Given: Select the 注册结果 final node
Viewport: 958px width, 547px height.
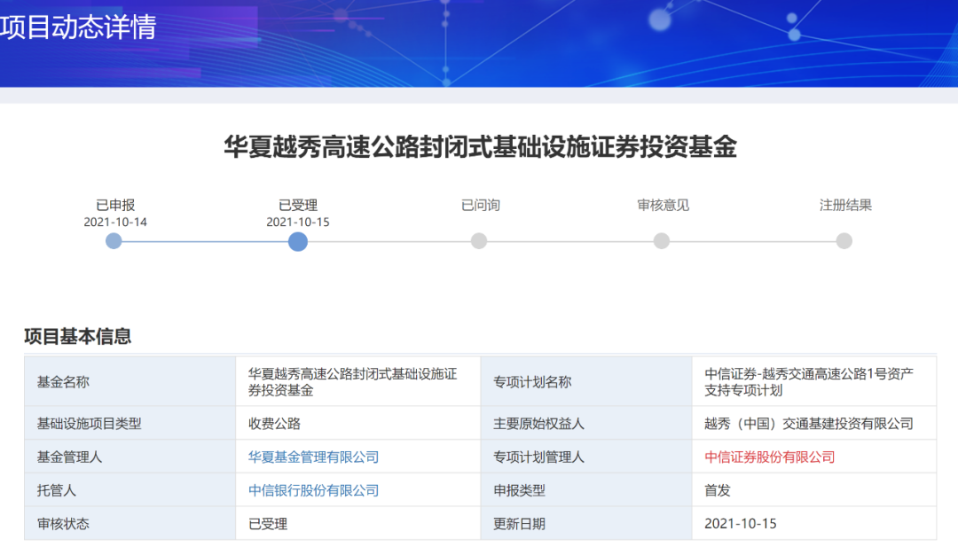Looking at the screenshot, I should point(844,240).
